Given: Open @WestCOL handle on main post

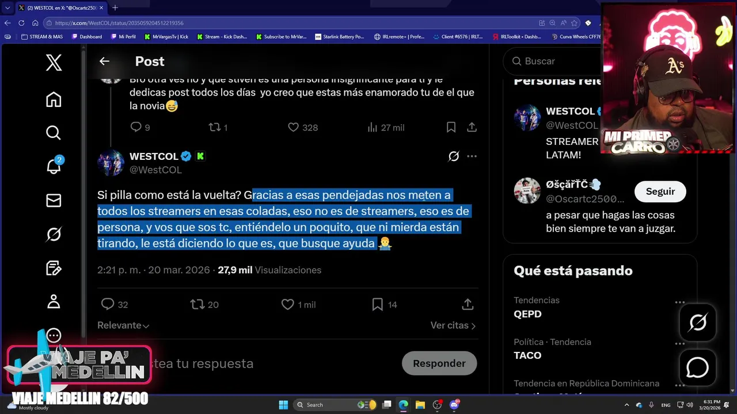Looking at the screenshot, I should [155, 170].
